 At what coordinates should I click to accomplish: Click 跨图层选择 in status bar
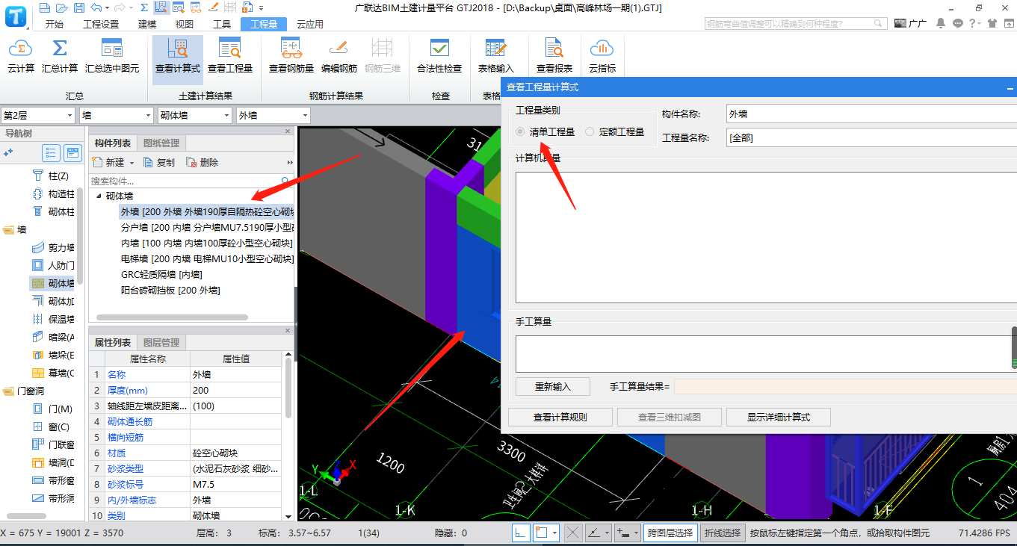670,533
